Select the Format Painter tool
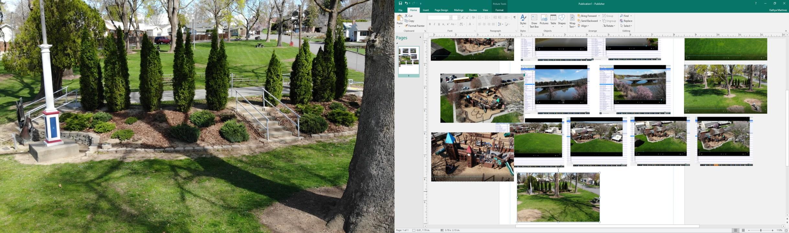Image resolution: width=789 pixels, height=233 pixels. coord(415,26)
